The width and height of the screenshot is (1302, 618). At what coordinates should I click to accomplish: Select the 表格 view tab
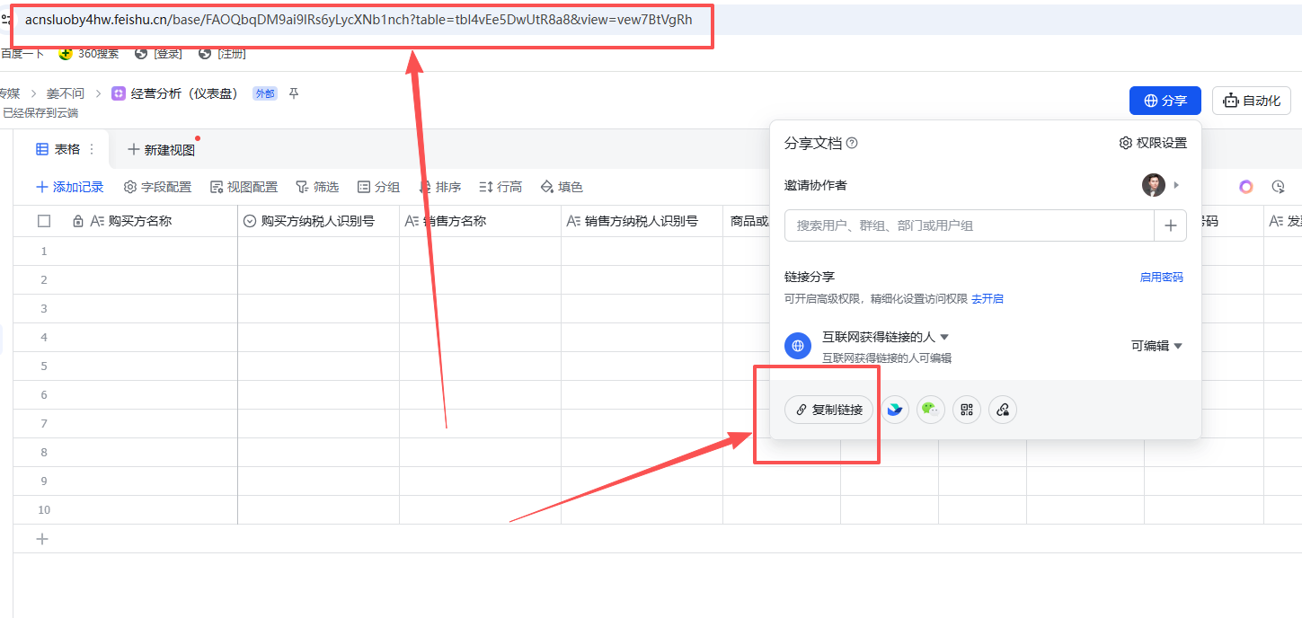tap(58, 149)
